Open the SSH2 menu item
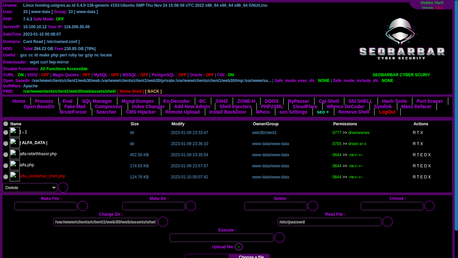Viewport: 458px width, 258px height. (x=222, y=101)
